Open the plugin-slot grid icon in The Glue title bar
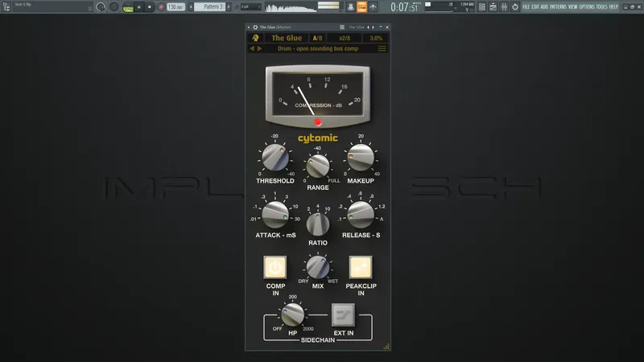This screenshot has width=644, height=362. pyautogui.click(x=342, y=27)
